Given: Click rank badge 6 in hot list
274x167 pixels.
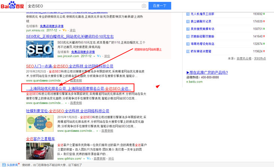Looking at the screenshot, I should click(x=188, y=21).
